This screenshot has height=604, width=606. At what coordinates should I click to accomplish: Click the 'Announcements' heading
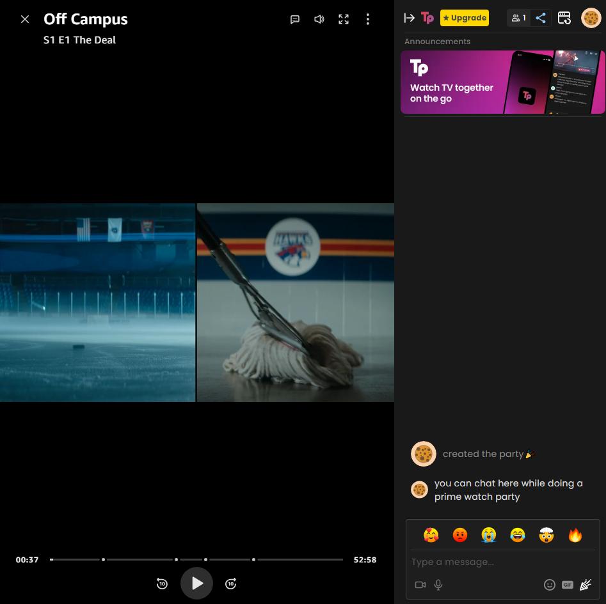point(437,42)
